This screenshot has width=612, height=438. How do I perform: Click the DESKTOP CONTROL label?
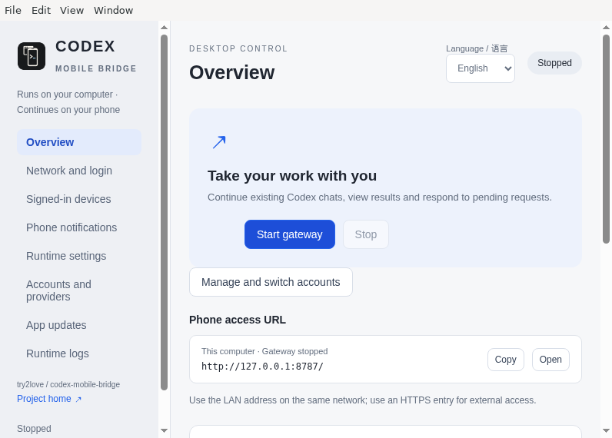pyautogui.click(x=238, y=48)
